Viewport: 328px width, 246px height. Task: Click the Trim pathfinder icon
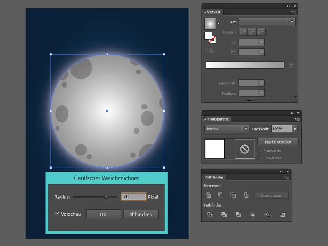(224, 214)
